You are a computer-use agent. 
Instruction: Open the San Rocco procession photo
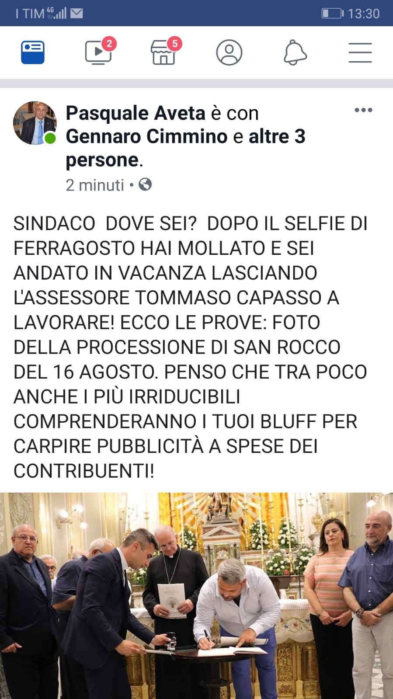[x=196, y=596]
